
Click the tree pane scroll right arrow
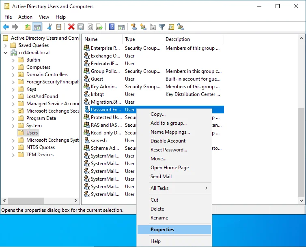pyautogui.click(x=76, y=200)
